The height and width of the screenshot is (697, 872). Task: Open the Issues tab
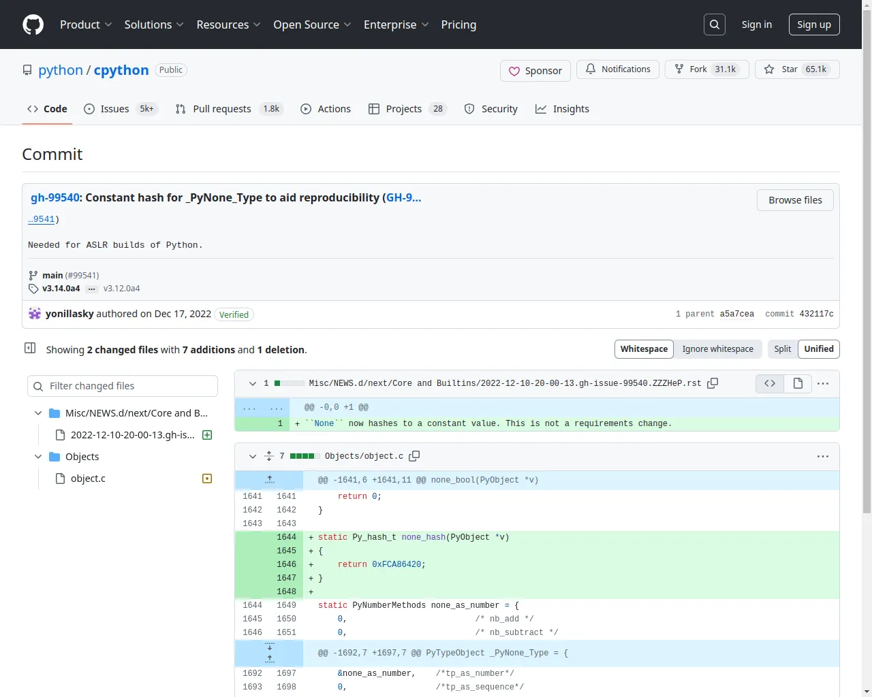(x=120, y=109)
